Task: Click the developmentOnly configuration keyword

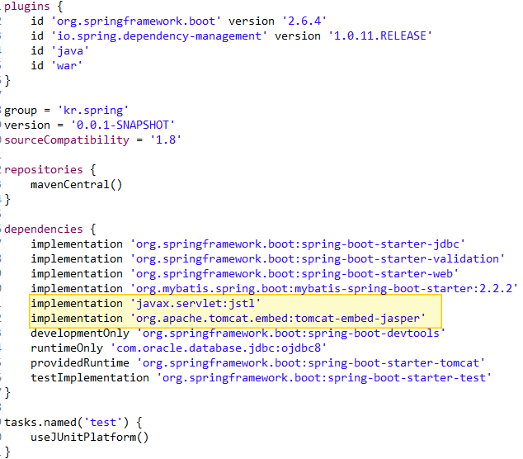Action: tap(80, 334)
